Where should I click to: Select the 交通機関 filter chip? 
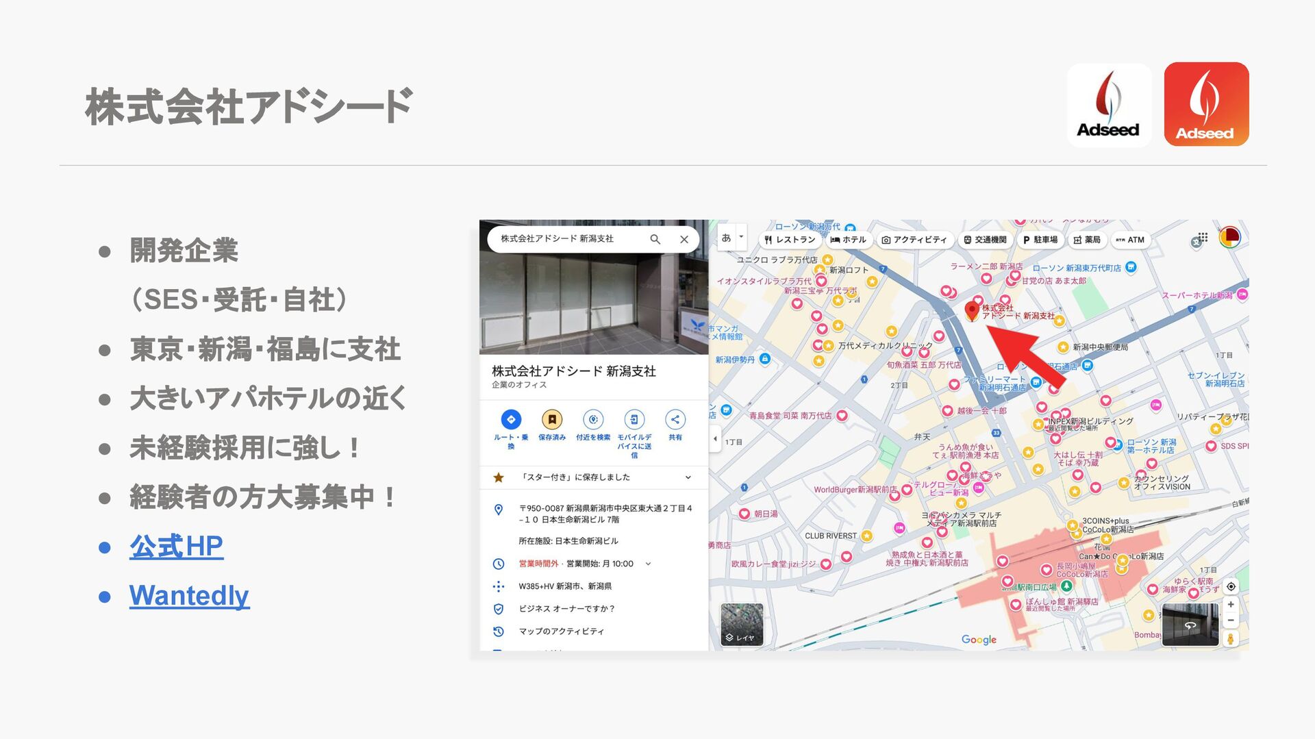tap(985, 240)
